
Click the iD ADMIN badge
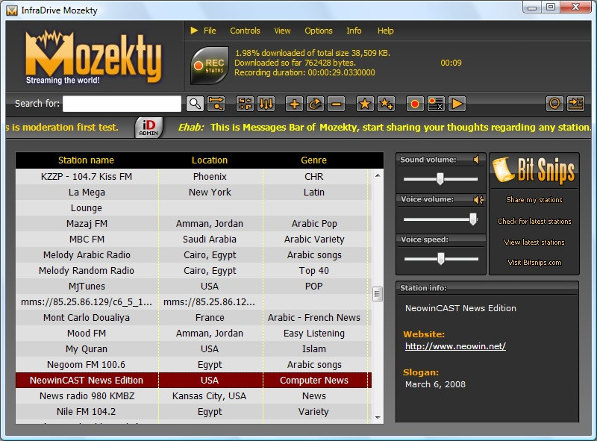[149, 127]
